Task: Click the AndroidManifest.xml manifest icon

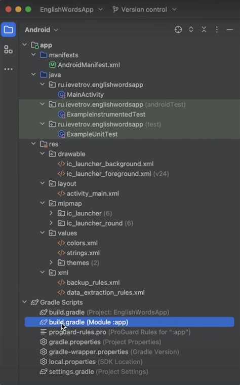Action: [x=52, y=65]
